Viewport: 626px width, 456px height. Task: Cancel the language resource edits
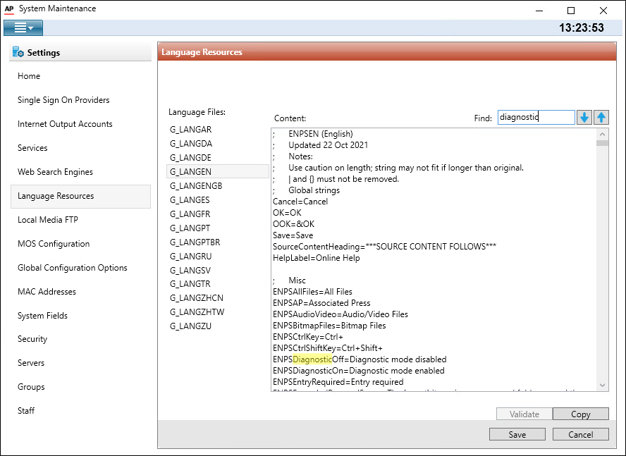pos(580,434)
